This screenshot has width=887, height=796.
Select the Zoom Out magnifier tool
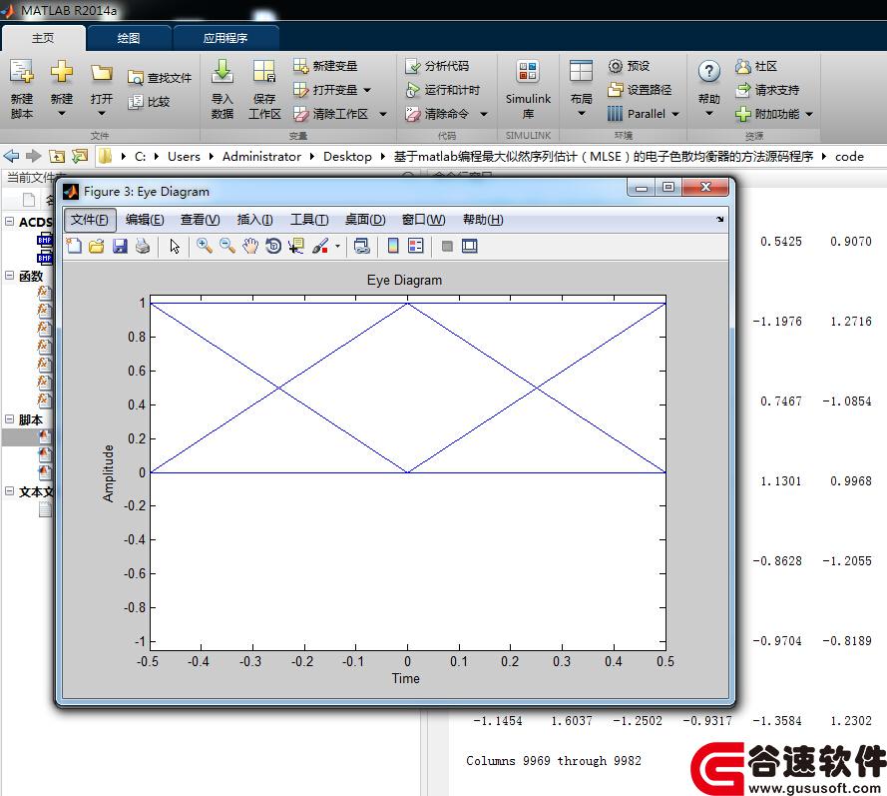[x=227, y=246]
